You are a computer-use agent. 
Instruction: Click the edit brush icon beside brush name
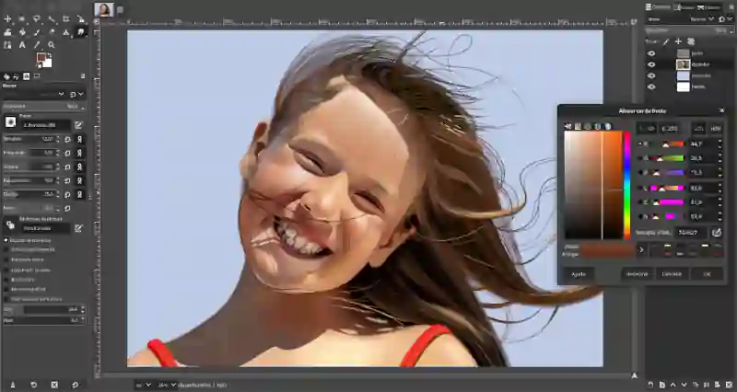[79, 123]
